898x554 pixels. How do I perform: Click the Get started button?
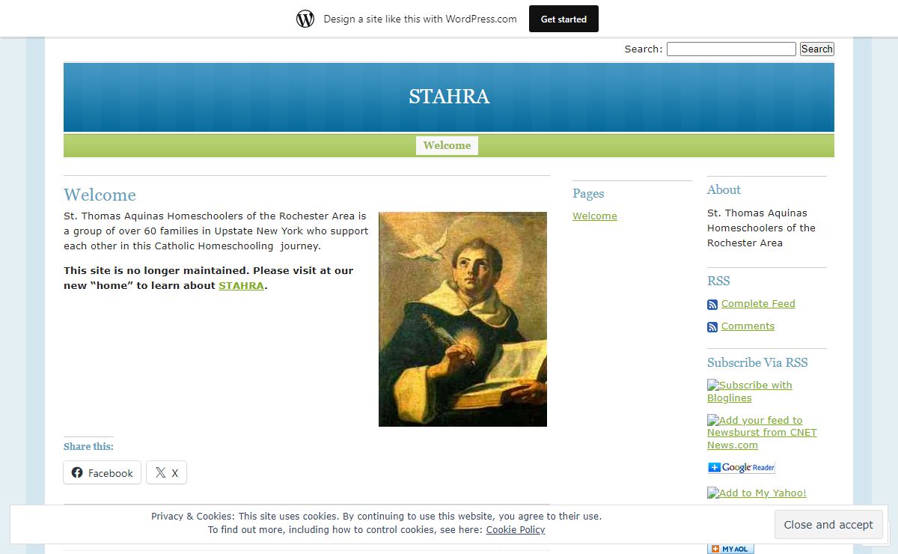[563, 19]
